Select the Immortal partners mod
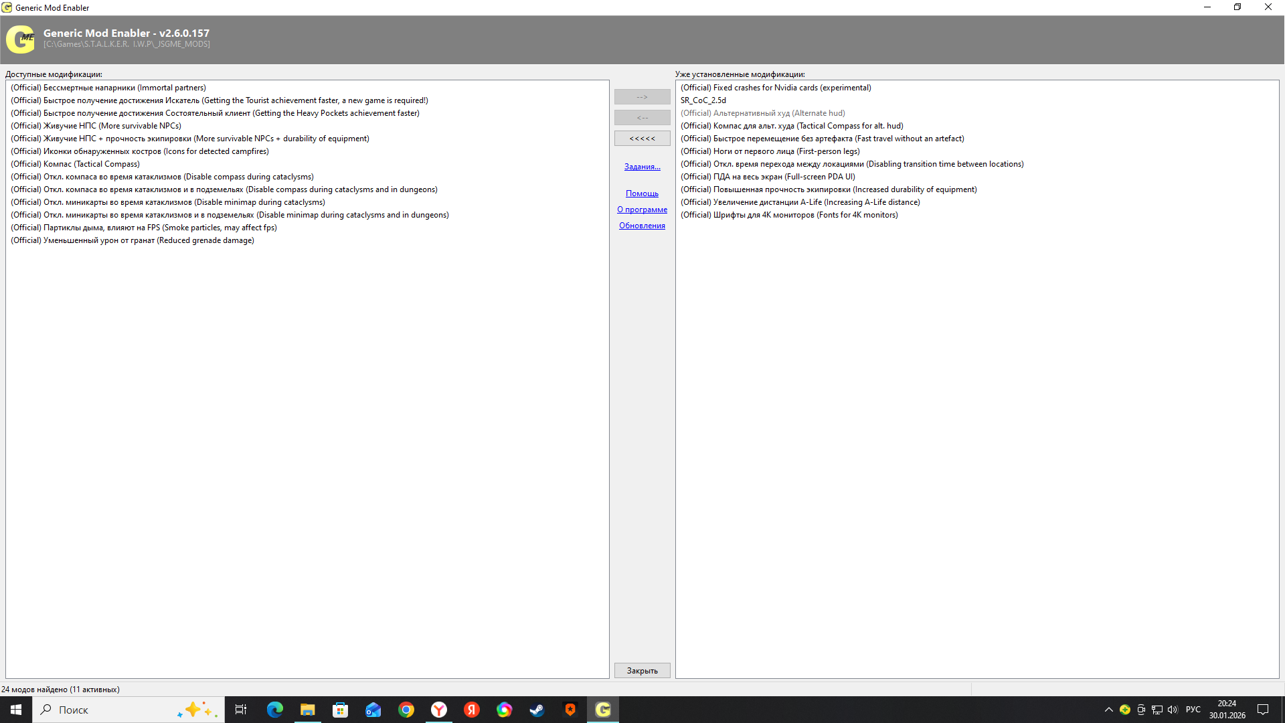Viewport: 1285px width, 723px height. 108,88
